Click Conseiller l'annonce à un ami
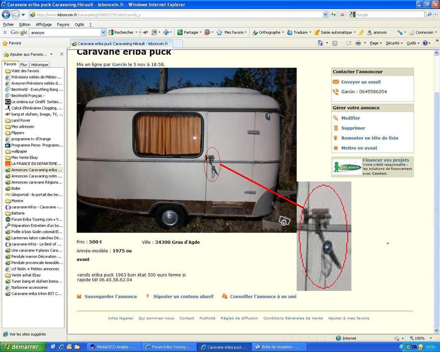The image size is (440, 352). pos(263,297)
